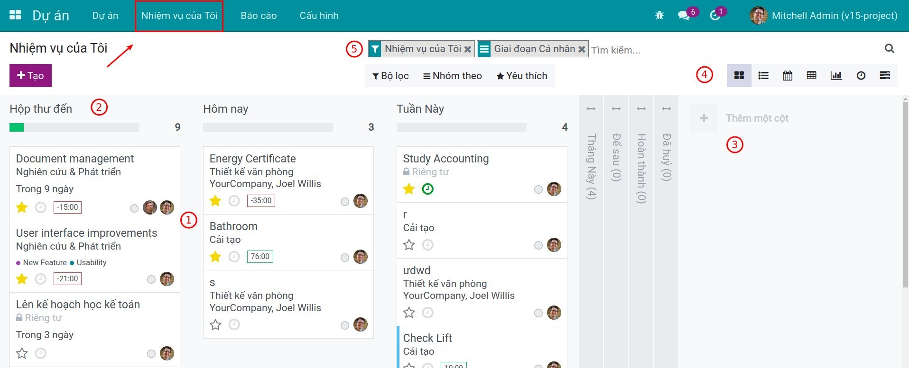The image size is (909, 368).
Task: Switch to activity clock view
Action: pyautogui.click(x=861, y=76)
